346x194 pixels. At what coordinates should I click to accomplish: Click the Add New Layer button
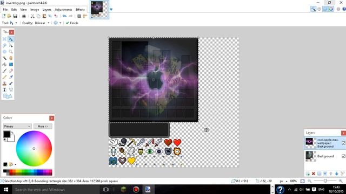(308, 174)
